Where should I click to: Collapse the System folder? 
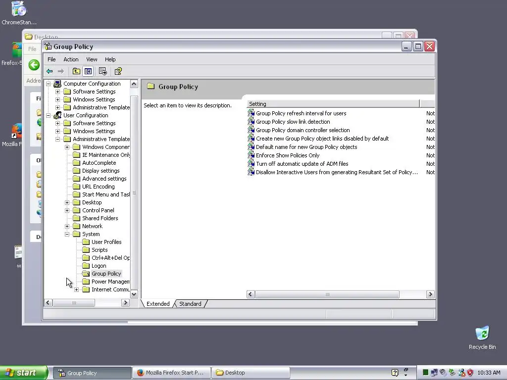tap(67, 234)
